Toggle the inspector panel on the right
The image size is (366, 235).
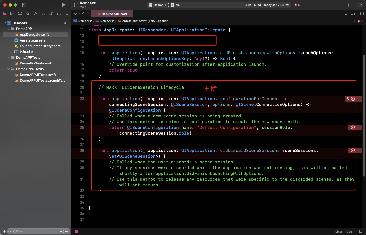tap(360, 5)
